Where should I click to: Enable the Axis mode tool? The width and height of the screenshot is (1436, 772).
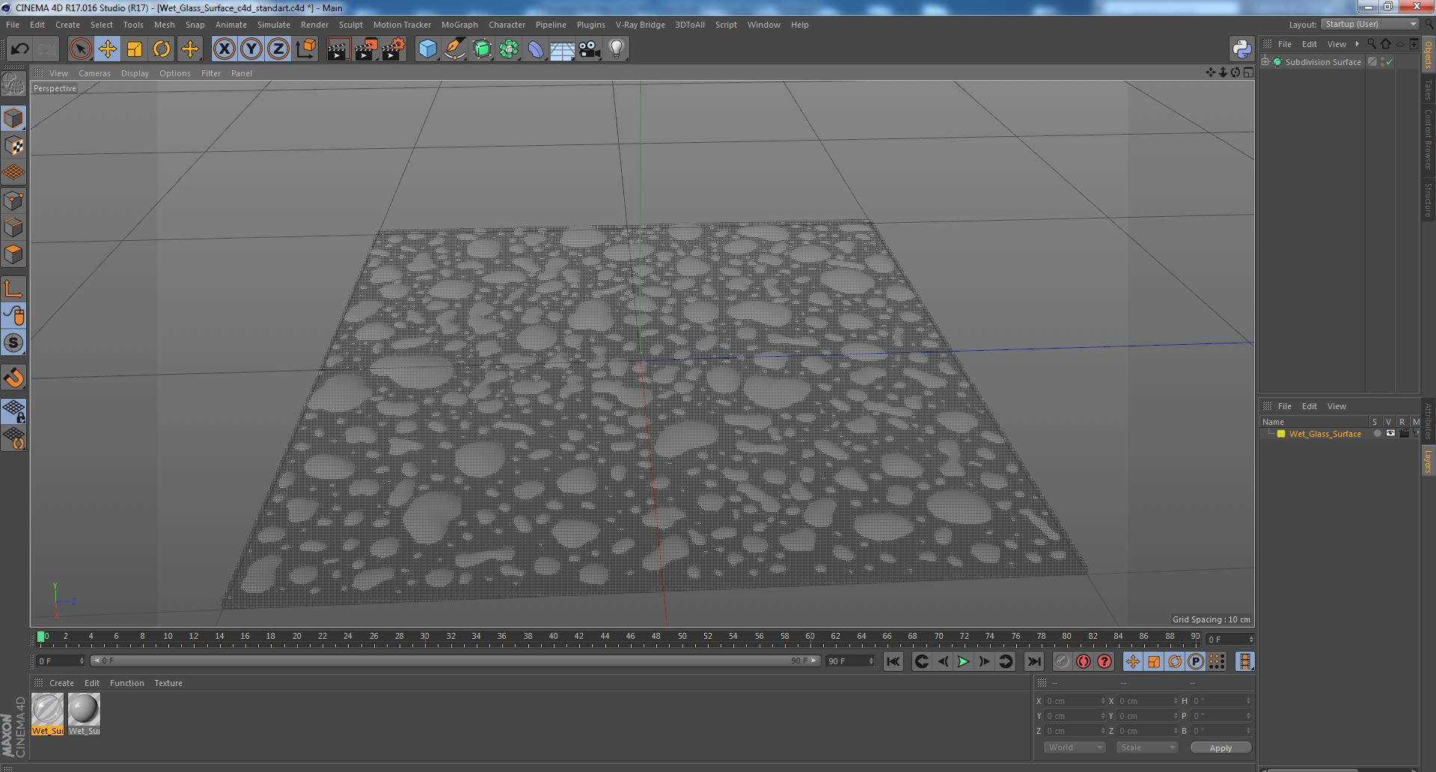pyautogui.click(x=13, y=289)
